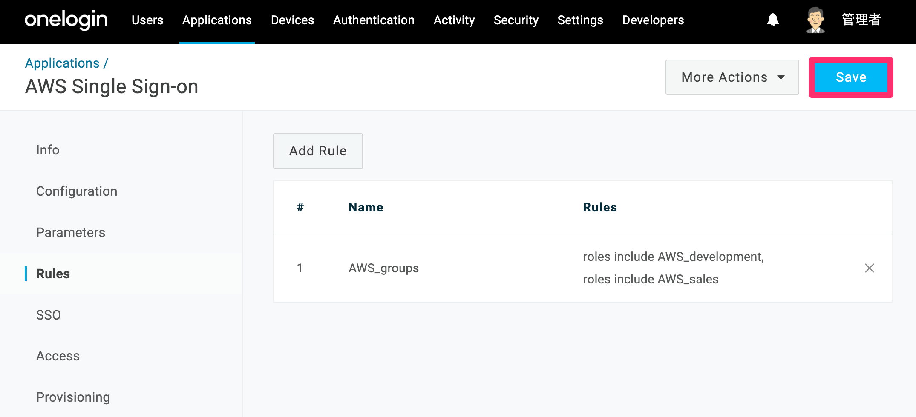Viewport: 916px width, 417px height.
Task: Click the 'roles include AWS_development' text
Action: point(674,257)
